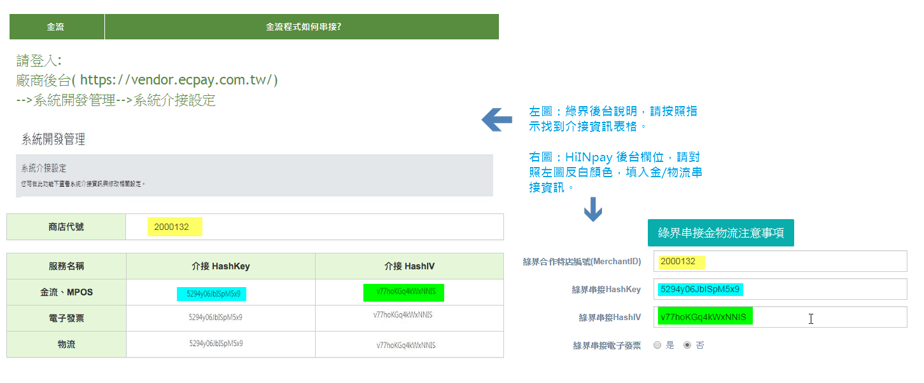Viewport: 924px width, 383px height.
Task: Click the -->系統開發管理-->系統介接設定 path text
Action: (x=116, y=100)
